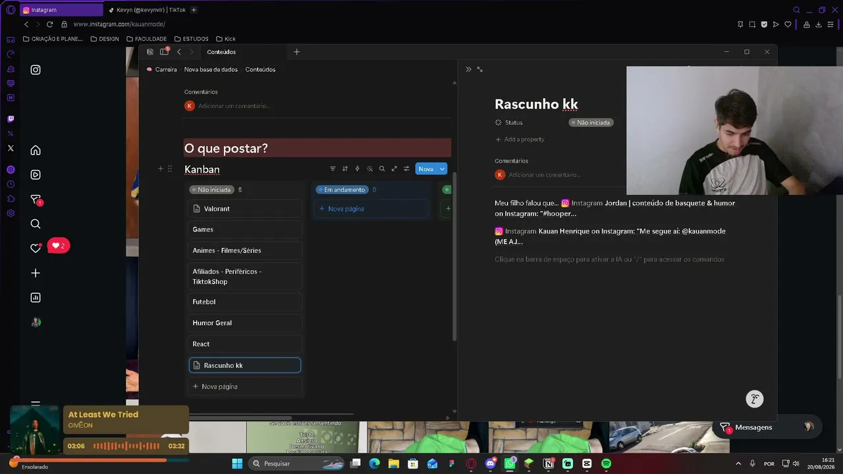
Task: Open Rascunho kk page in full screen
Action: [479, 69]
